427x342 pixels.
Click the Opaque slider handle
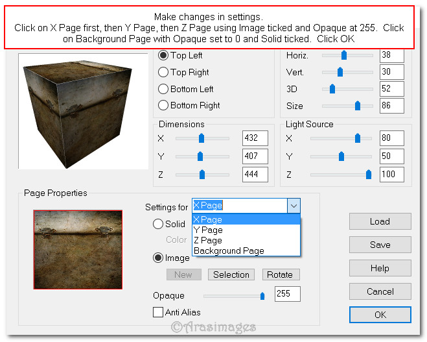262,296
